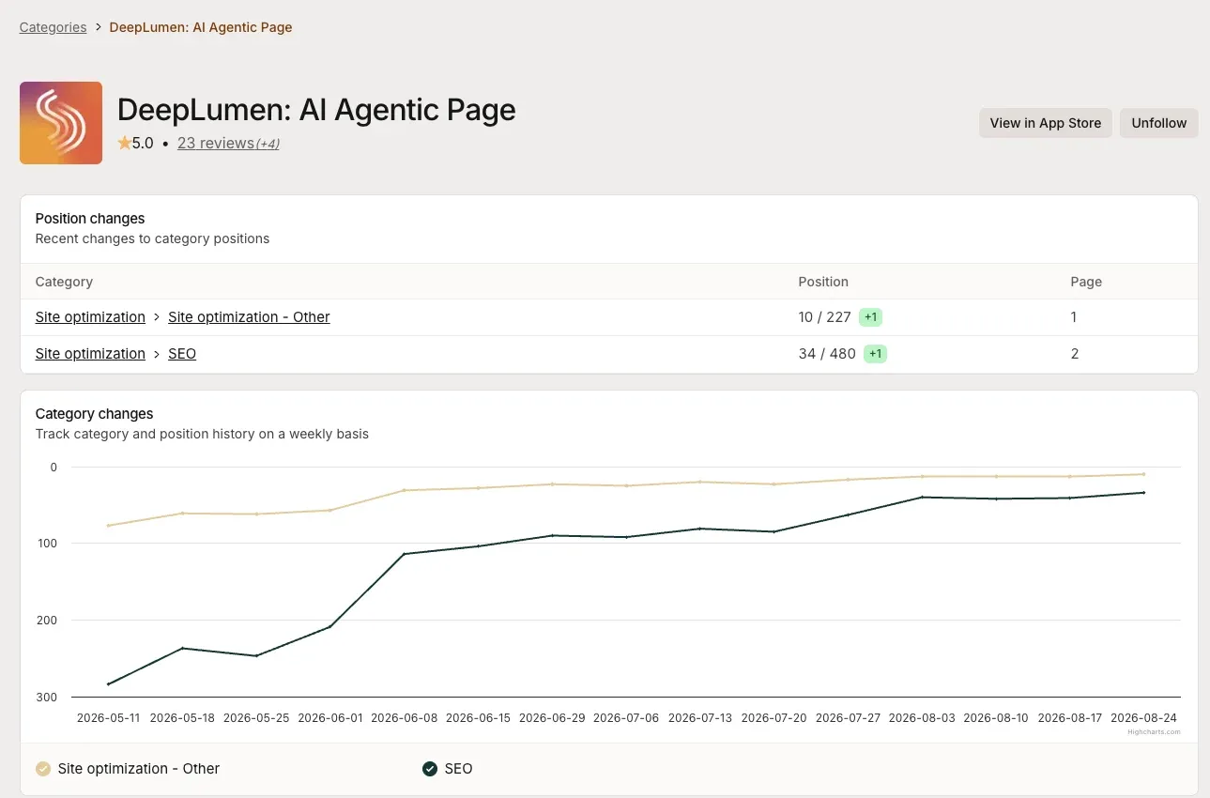Viewport: 1210px width, 798px height.
Task: Click the View in App Store button
Action: click(1046, 123)
